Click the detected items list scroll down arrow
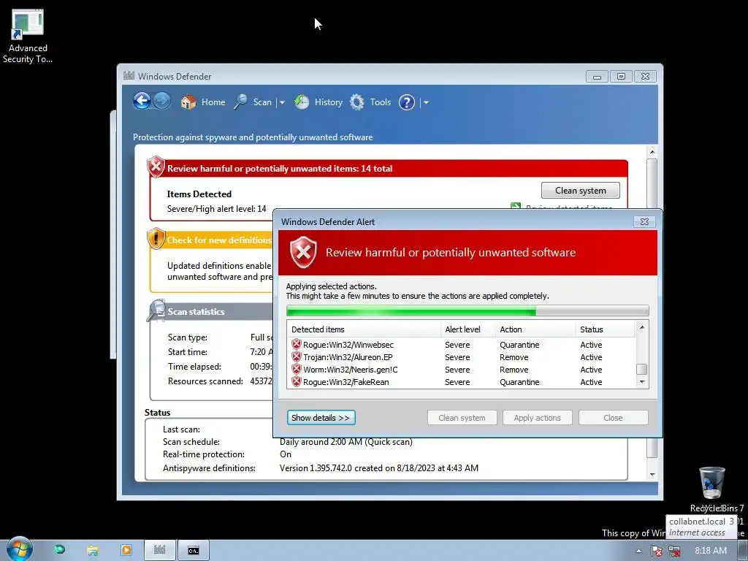The width and height of the screenshot is (748, 561). point(641,381)
